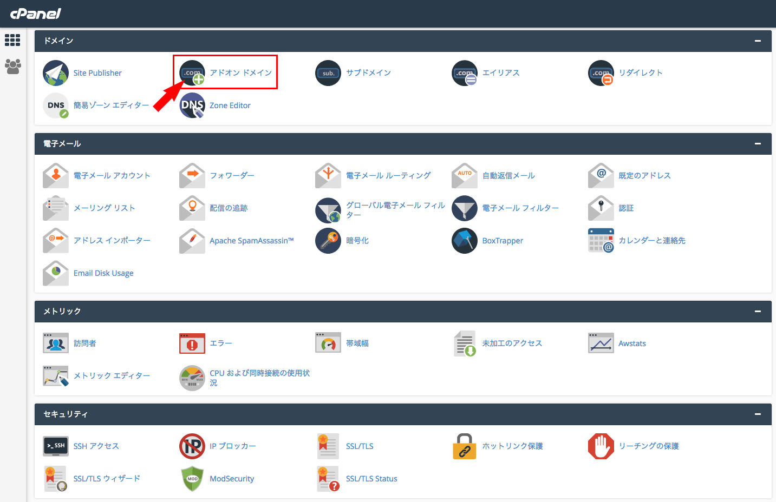Click the アドオン ドメイン icon
This screenshot has width=776, height=502.
pos(192,73)
